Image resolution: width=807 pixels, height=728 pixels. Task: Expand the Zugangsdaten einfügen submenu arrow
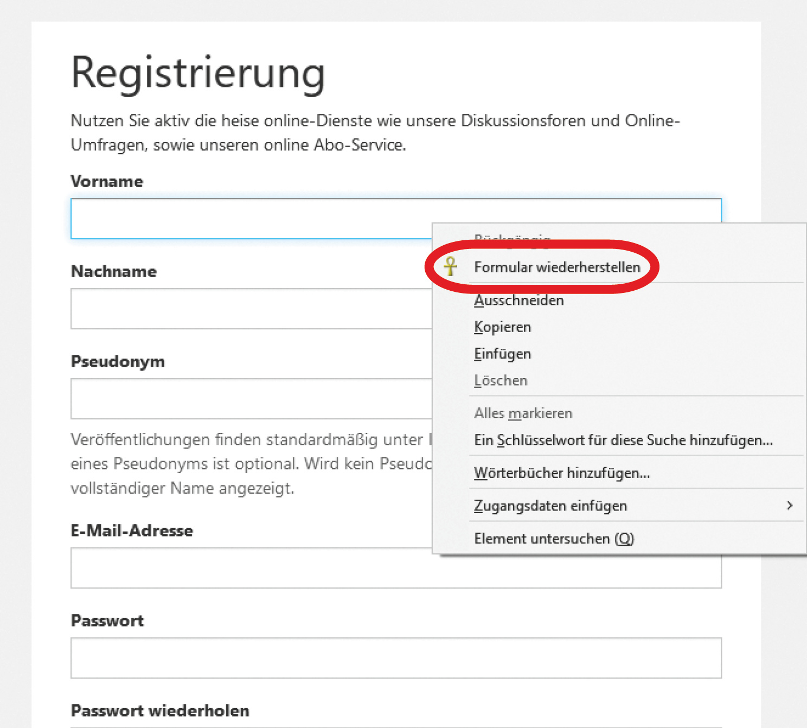(x=790, y=506)
